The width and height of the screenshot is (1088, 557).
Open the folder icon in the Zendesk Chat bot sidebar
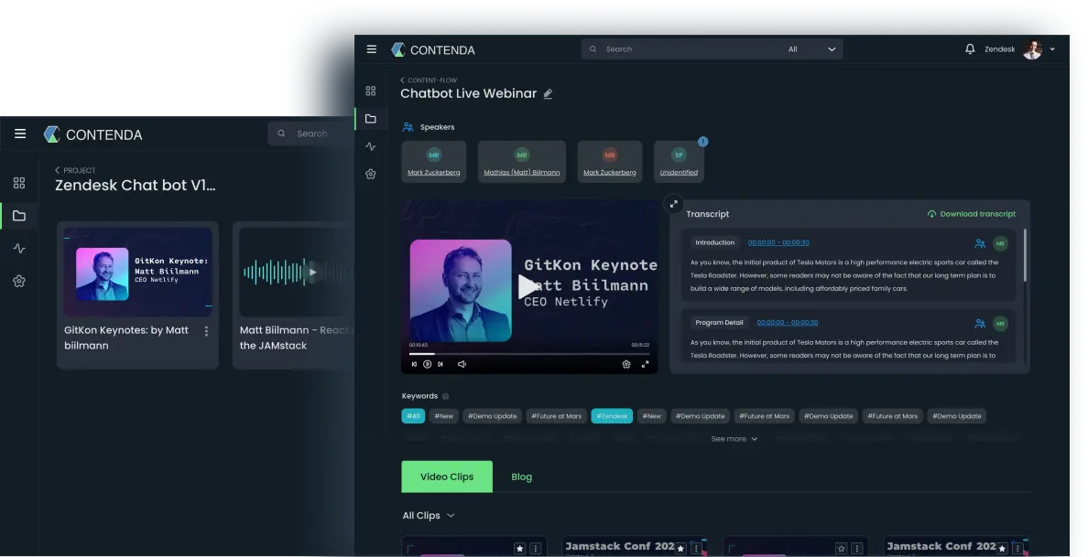19,216
